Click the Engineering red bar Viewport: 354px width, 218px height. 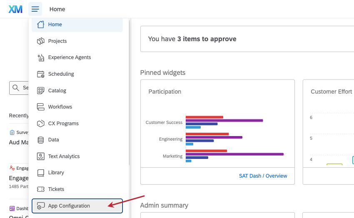(207, 134)
